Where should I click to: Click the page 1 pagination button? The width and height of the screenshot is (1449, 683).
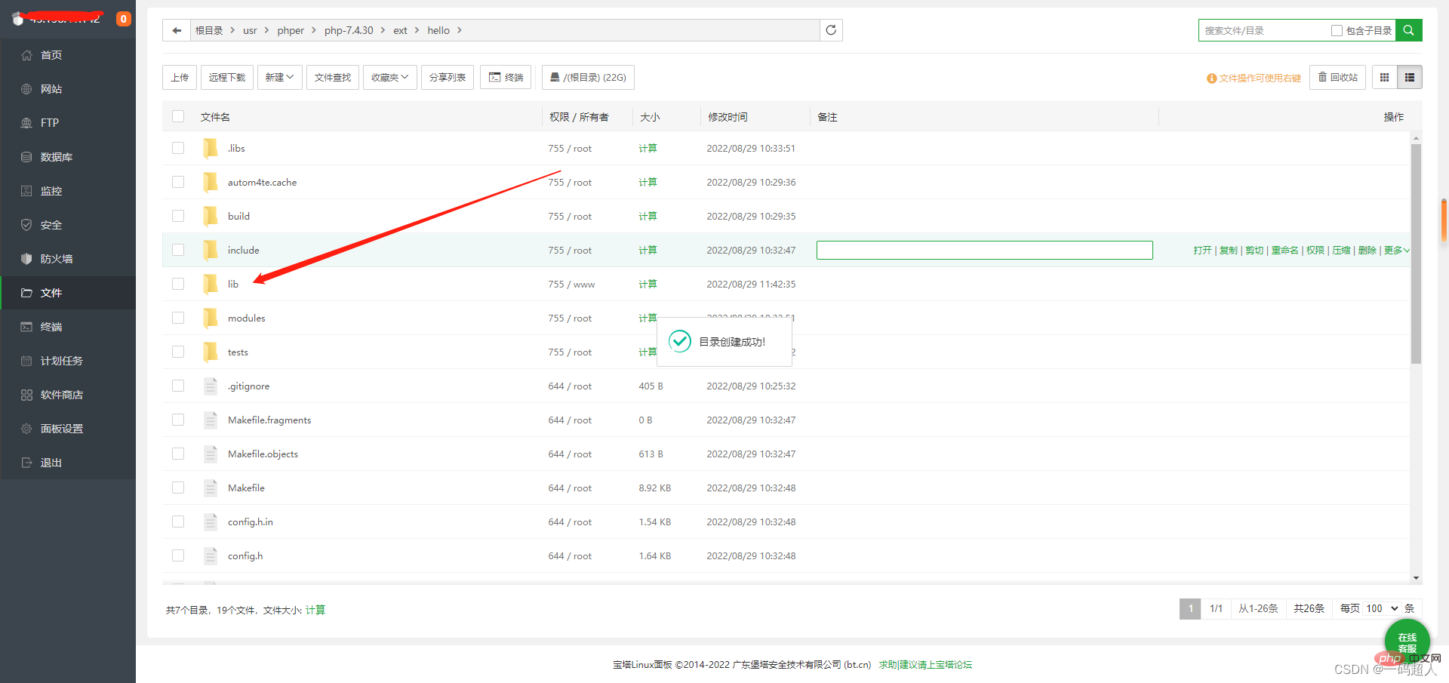[1190, 608]
